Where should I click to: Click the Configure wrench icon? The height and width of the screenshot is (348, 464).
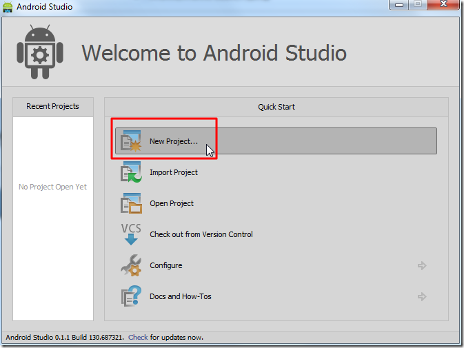(131, 265)
